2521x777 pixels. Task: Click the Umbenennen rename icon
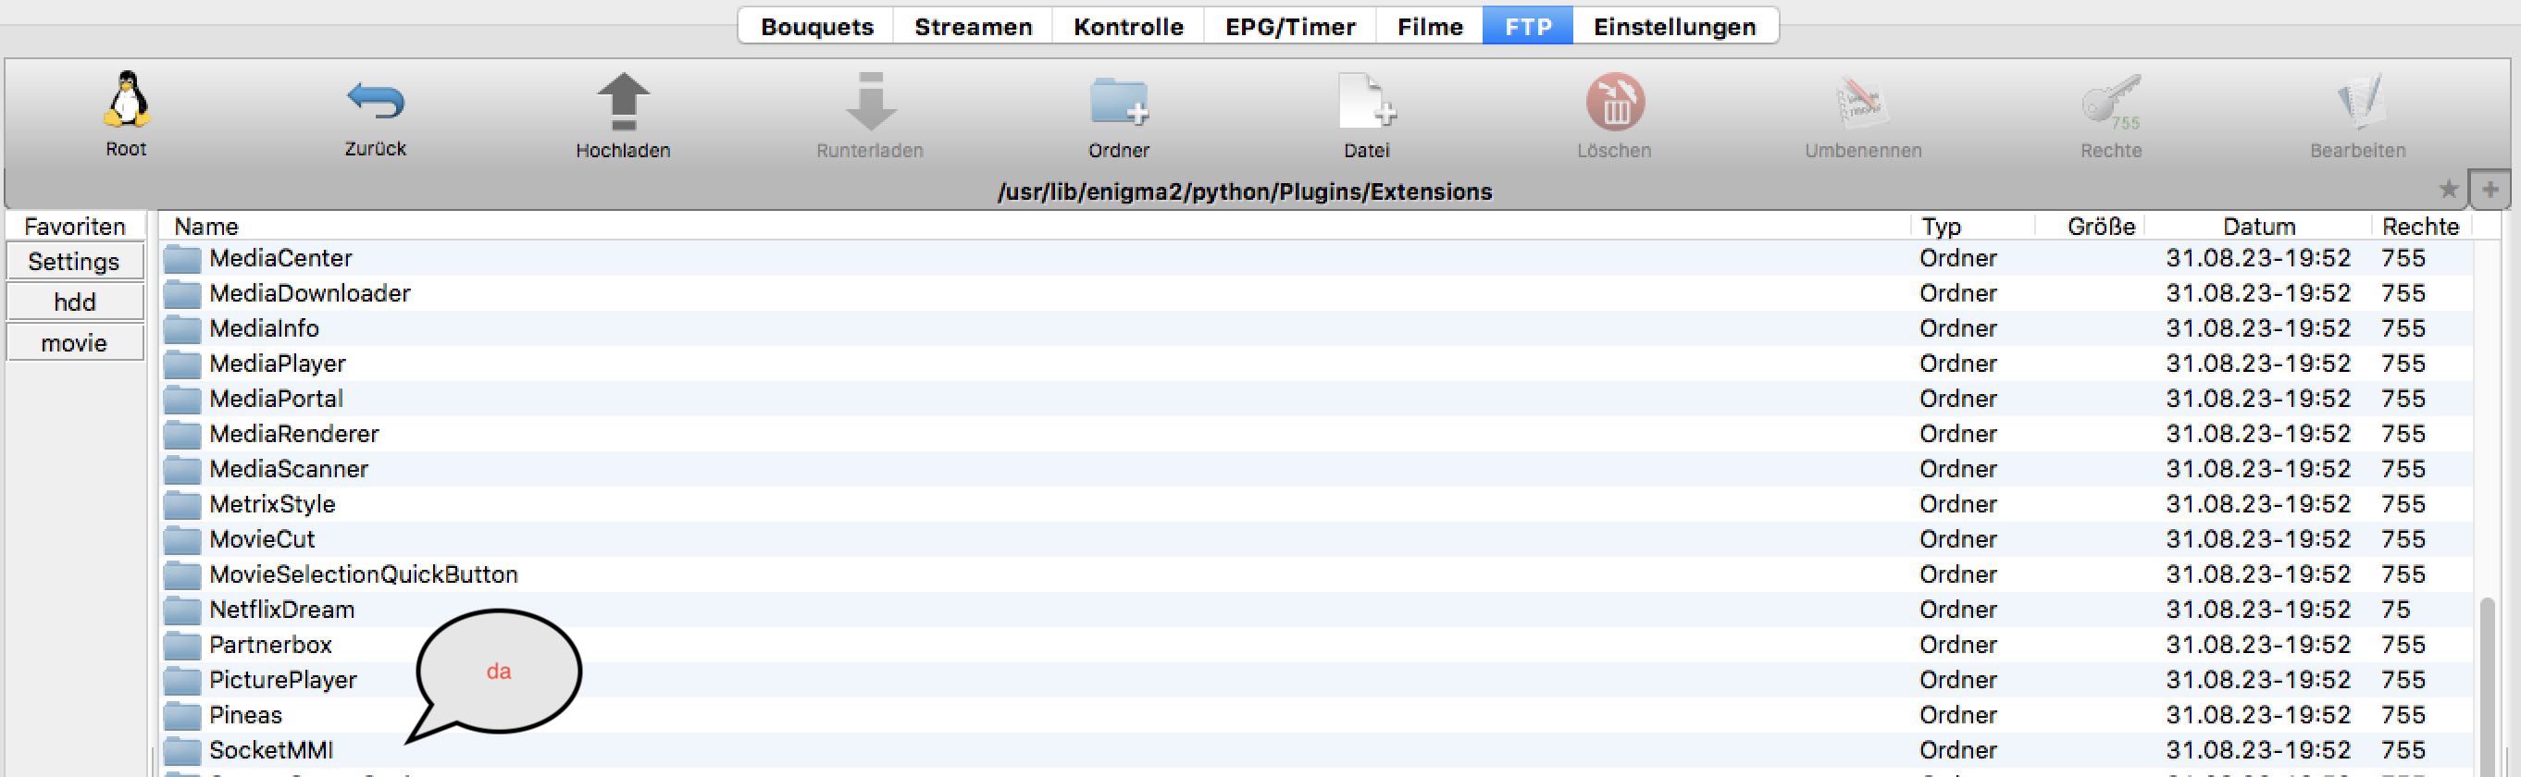click(1862, 101)
